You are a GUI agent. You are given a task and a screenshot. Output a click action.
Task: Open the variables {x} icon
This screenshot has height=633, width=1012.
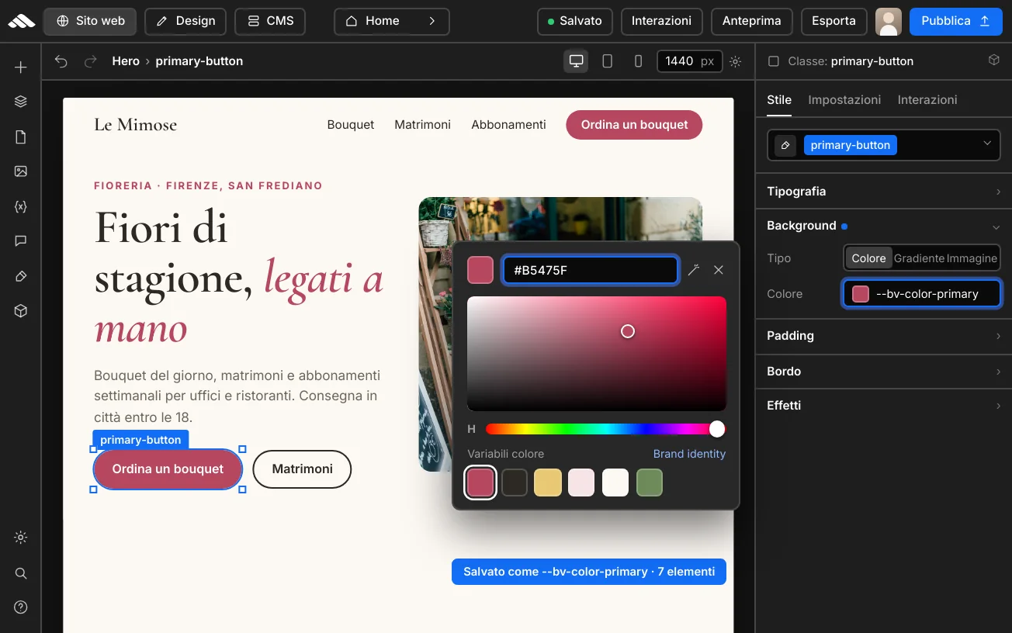coord(21,206)
